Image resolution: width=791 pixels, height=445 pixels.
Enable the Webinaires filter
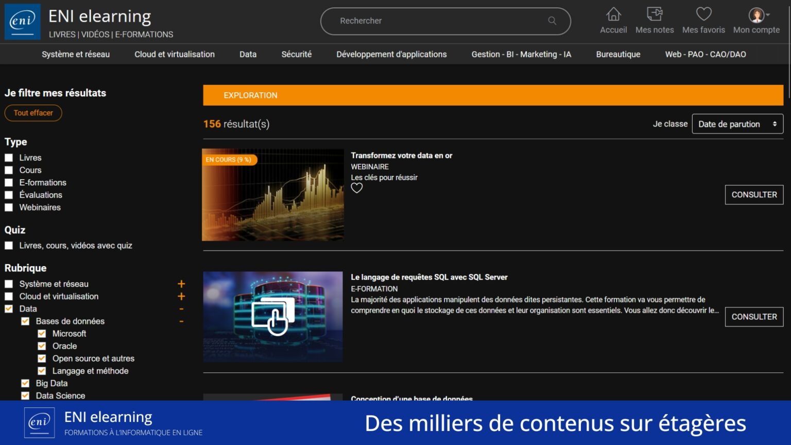(x=8, y=207)
